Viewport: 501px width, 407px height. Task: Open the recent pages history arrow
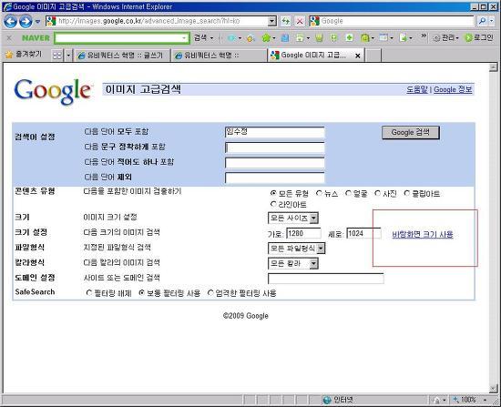(x=37, y=22)
